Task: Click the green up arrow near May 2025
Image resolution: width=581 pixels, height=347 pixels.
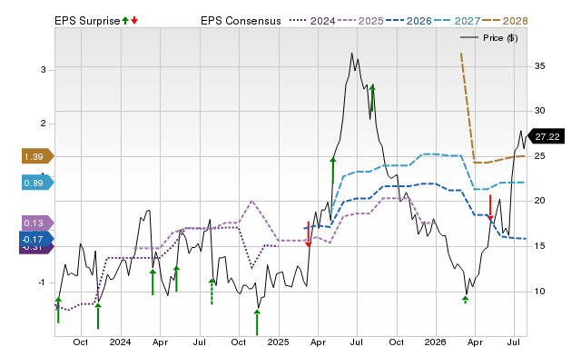Action: pos(333,170)
